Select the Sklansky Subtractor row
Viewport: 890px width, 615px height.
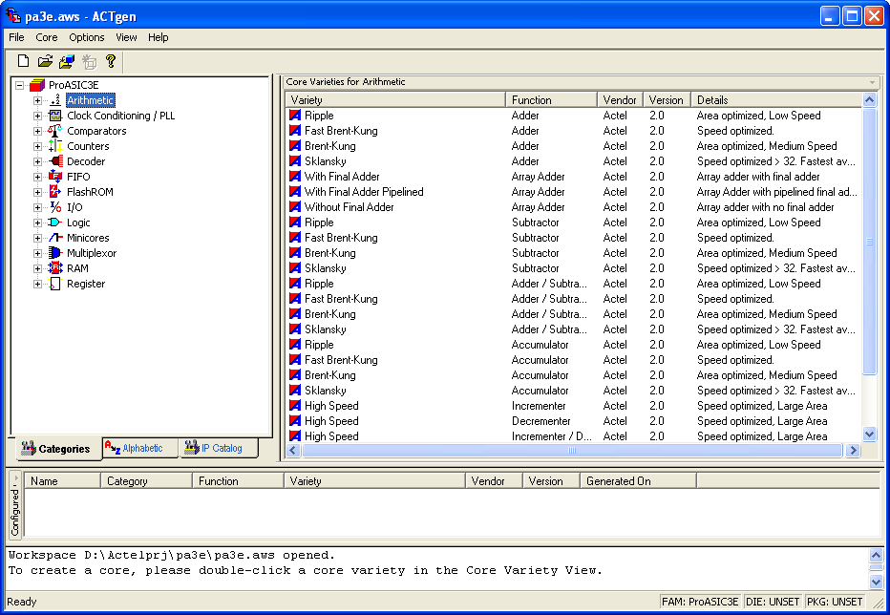[573, 268]
